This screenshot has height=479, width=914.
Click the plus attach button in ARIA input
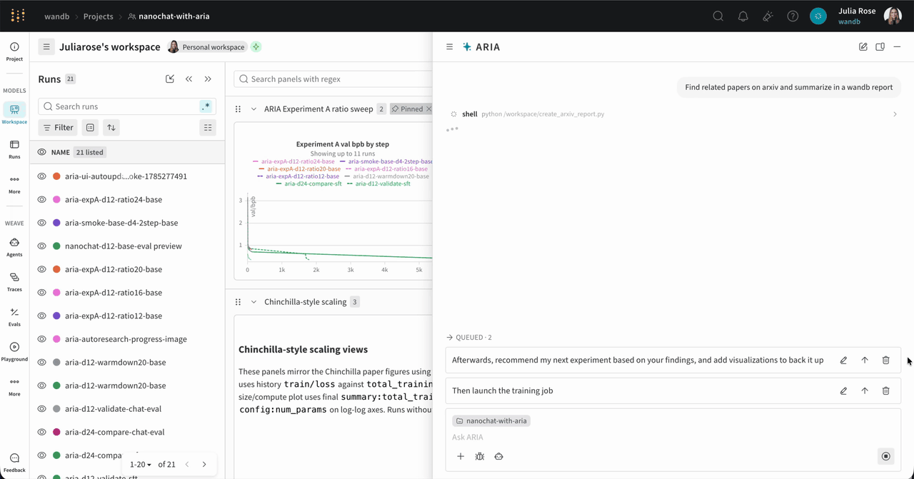tap(461, 456)
